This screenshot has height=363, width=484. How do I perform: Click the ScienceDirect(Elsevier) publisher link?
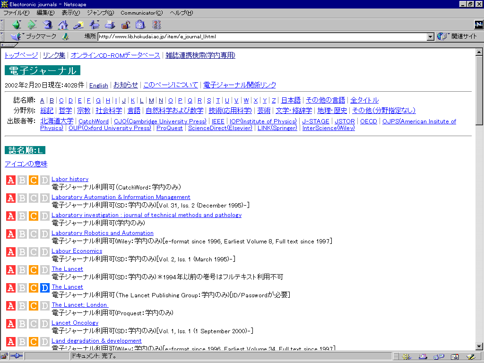click(x=220, y=128)
